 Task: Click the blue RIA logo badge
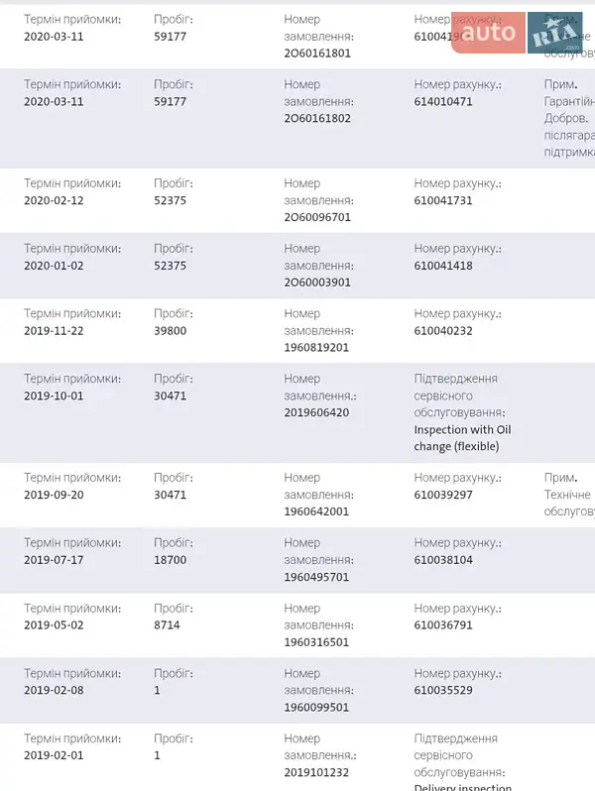click(554, 36)
